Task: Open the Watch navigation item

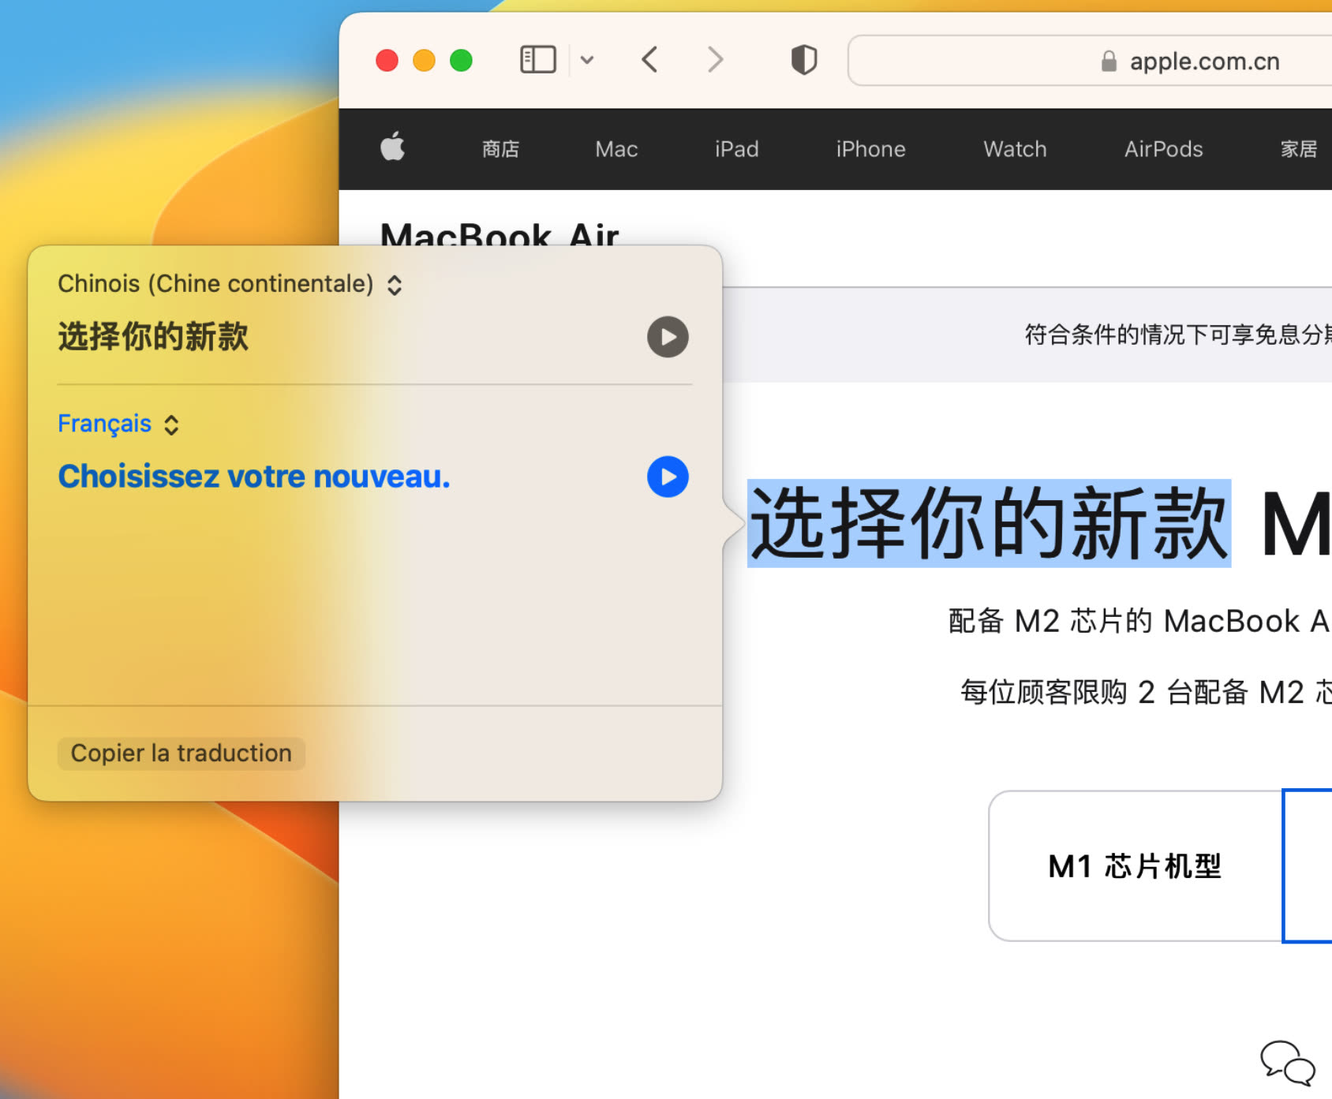Action: coord(1015,149)
